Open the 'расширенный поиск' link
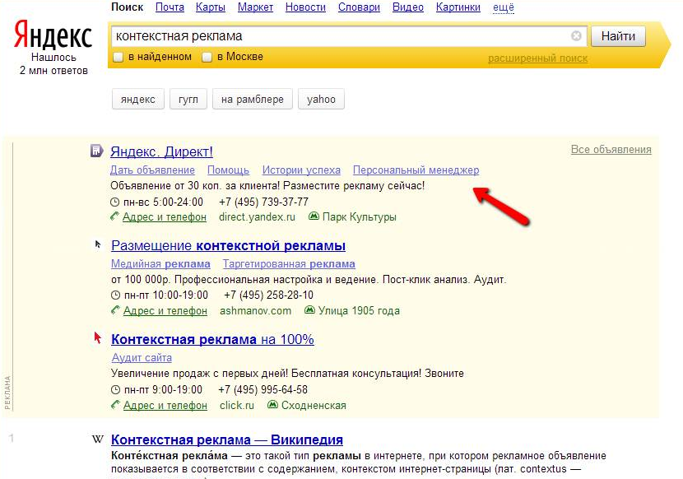Screen dimensions: 683x479 (x=537, y=58)
